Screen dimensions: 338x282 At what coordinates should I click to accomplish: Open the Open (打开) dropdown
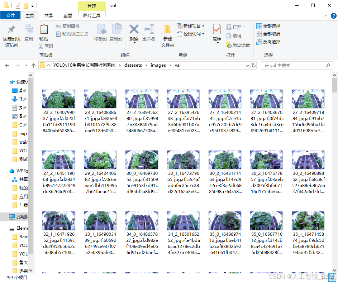click(x=236, y=27)
